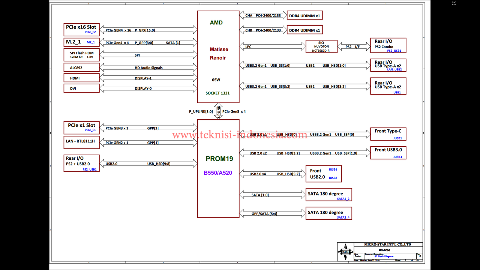Click the 'GPP/SATA [5:4]' bus label

(x=264, y=214)
